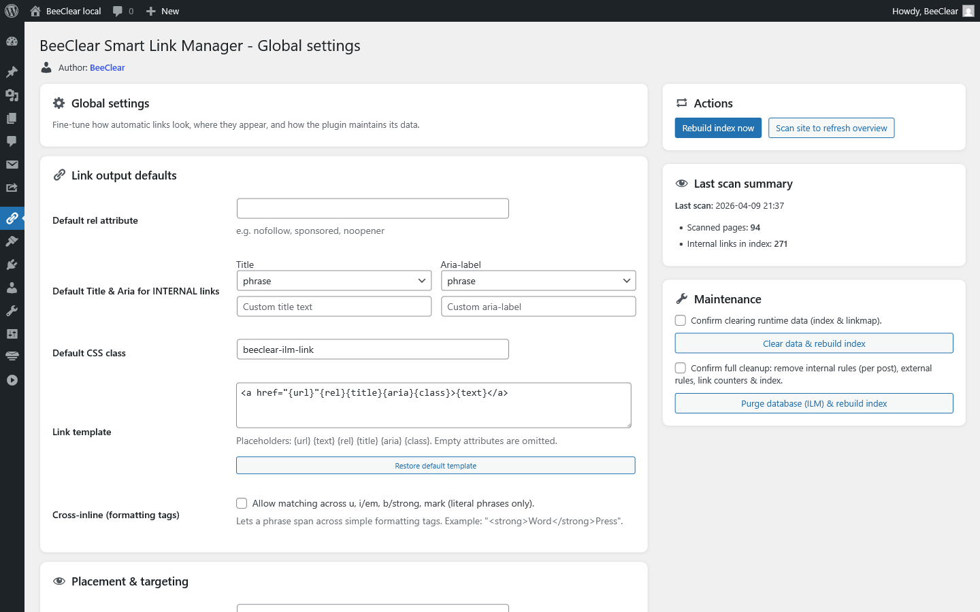Open the Aria-label dropdown set to phrase
Image resolution: width=980 pixels, height=612 pixels.
click(538, 281)
